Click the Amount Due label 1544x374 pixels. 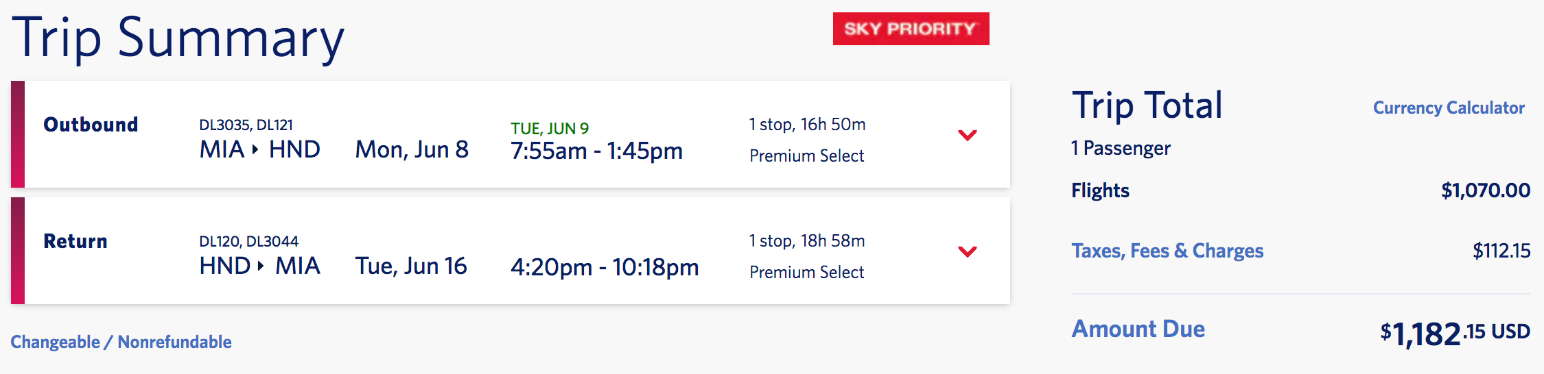coord(1138,329)
